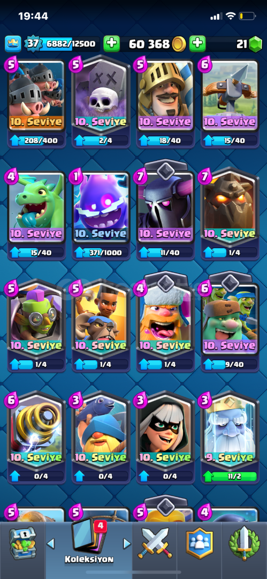
Task: Tap the 6882/12500 experience bar
Action: pyautogui.click(x=68, y=44)
